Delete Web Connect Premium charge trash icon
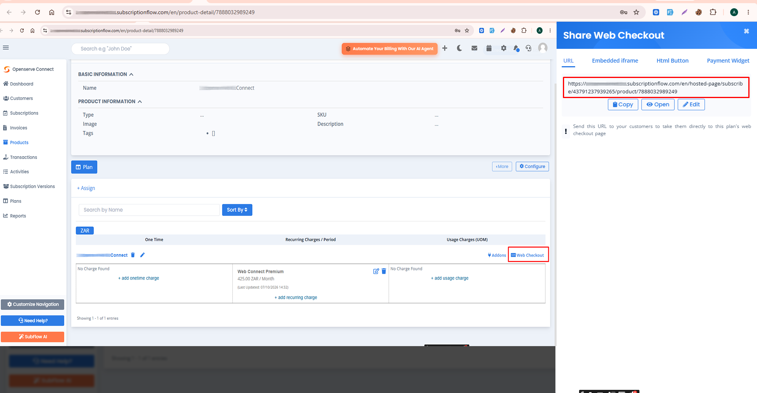This screenshot has height=393, width=757. (x=384, y=271)
